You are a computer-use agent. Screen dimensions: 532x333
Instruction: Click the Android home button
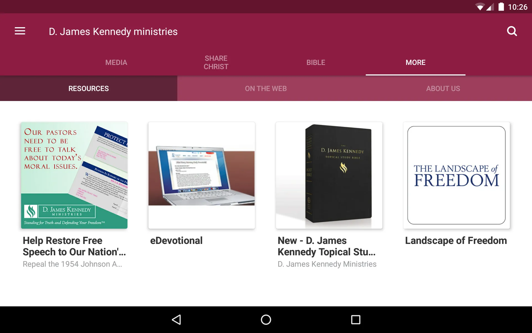[x=266, y=319]
